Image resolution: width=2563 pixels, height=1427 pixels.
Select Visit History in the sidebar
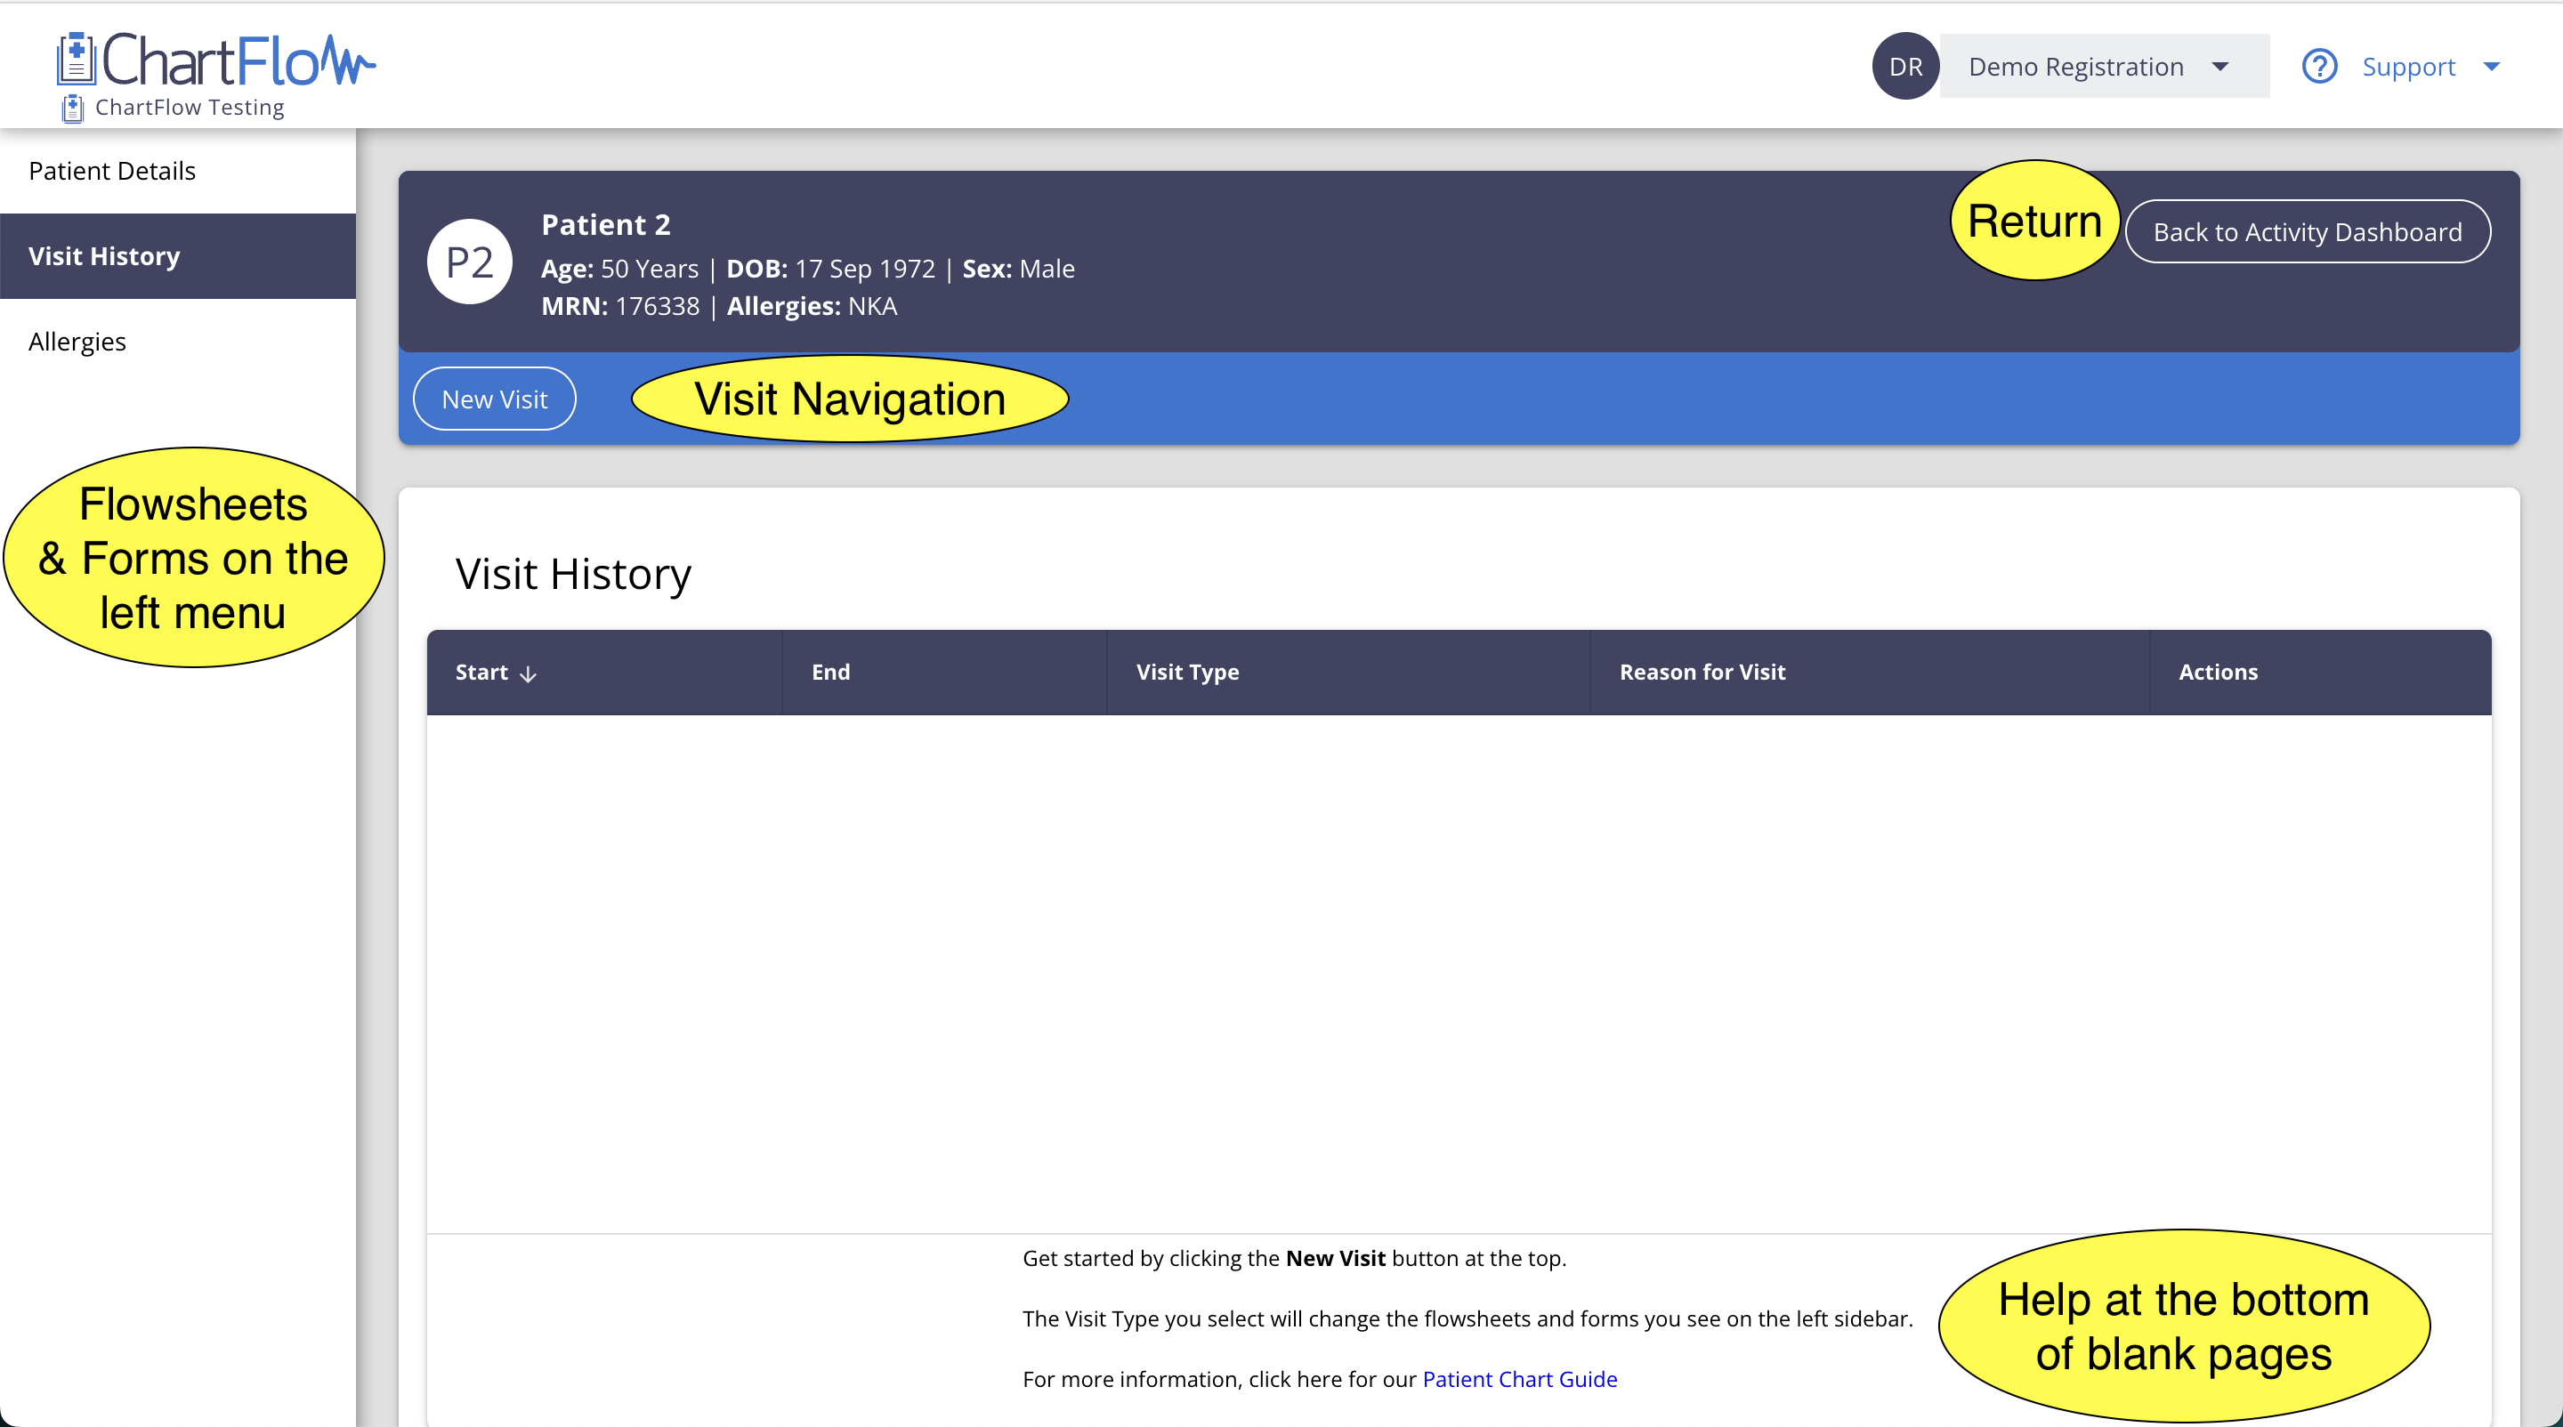(104, 256)
